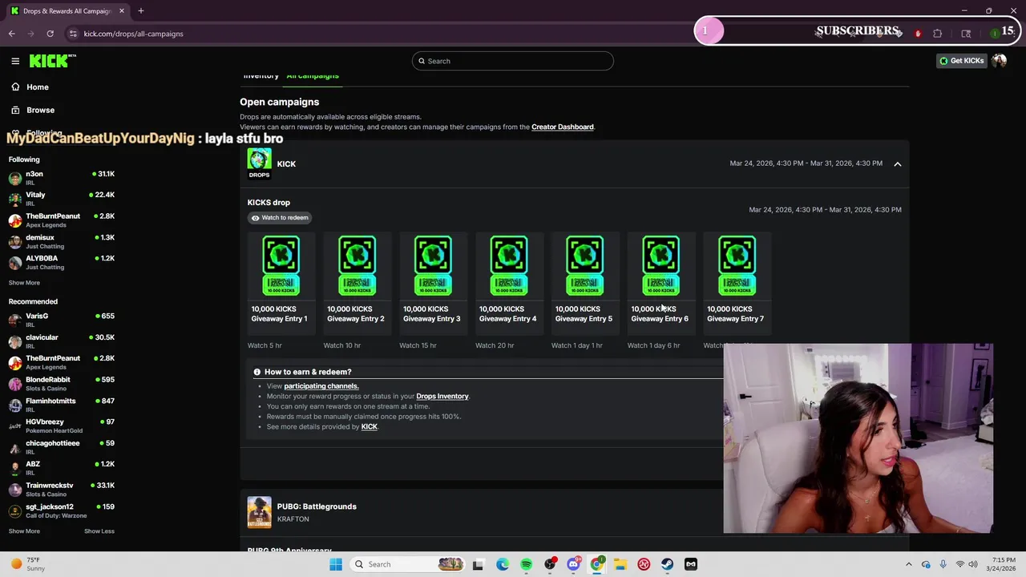
Task: Switch to the Inventory tab
Action: pyautogui.click(x=261, y=76)
